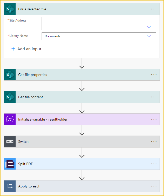Expand the Switch action card
Viewport: 164px width, 196px height.
click(x=82, y=142)
